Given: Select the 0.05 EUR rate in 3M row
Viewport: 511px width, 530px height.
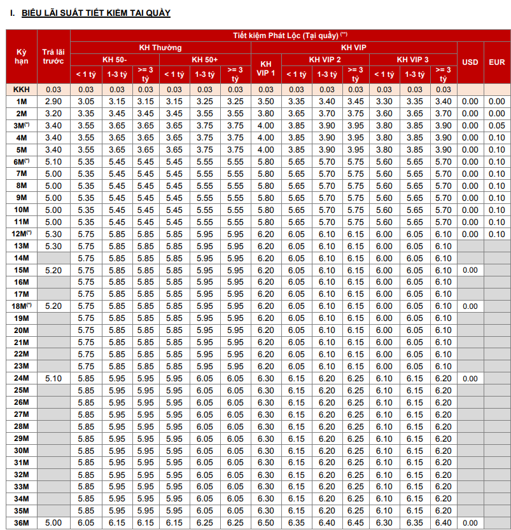Looking at the screenshot, I should 496,126.
